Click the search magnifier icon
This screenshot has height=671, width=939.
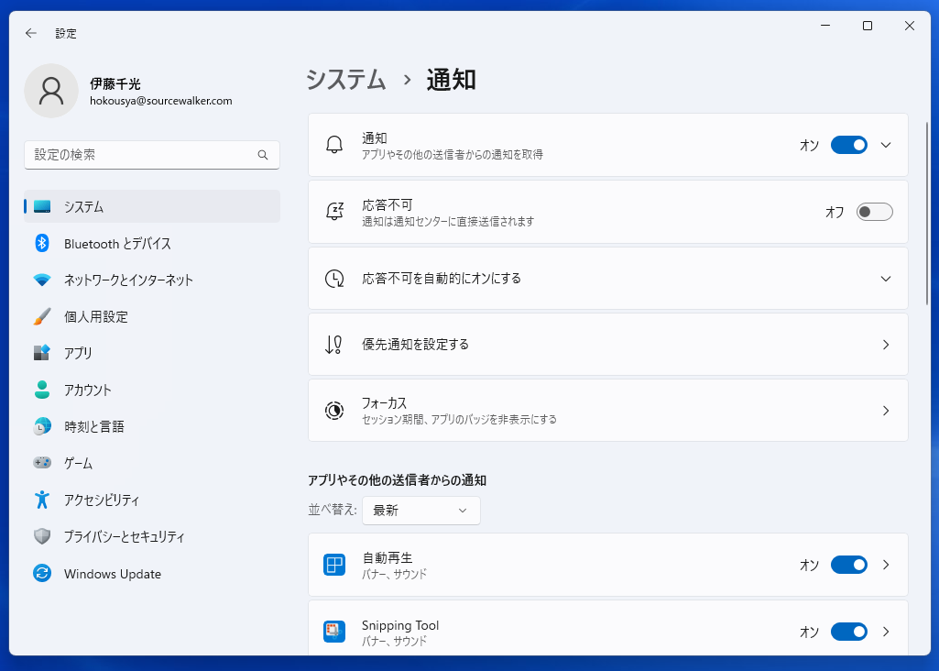coord(263,155)
